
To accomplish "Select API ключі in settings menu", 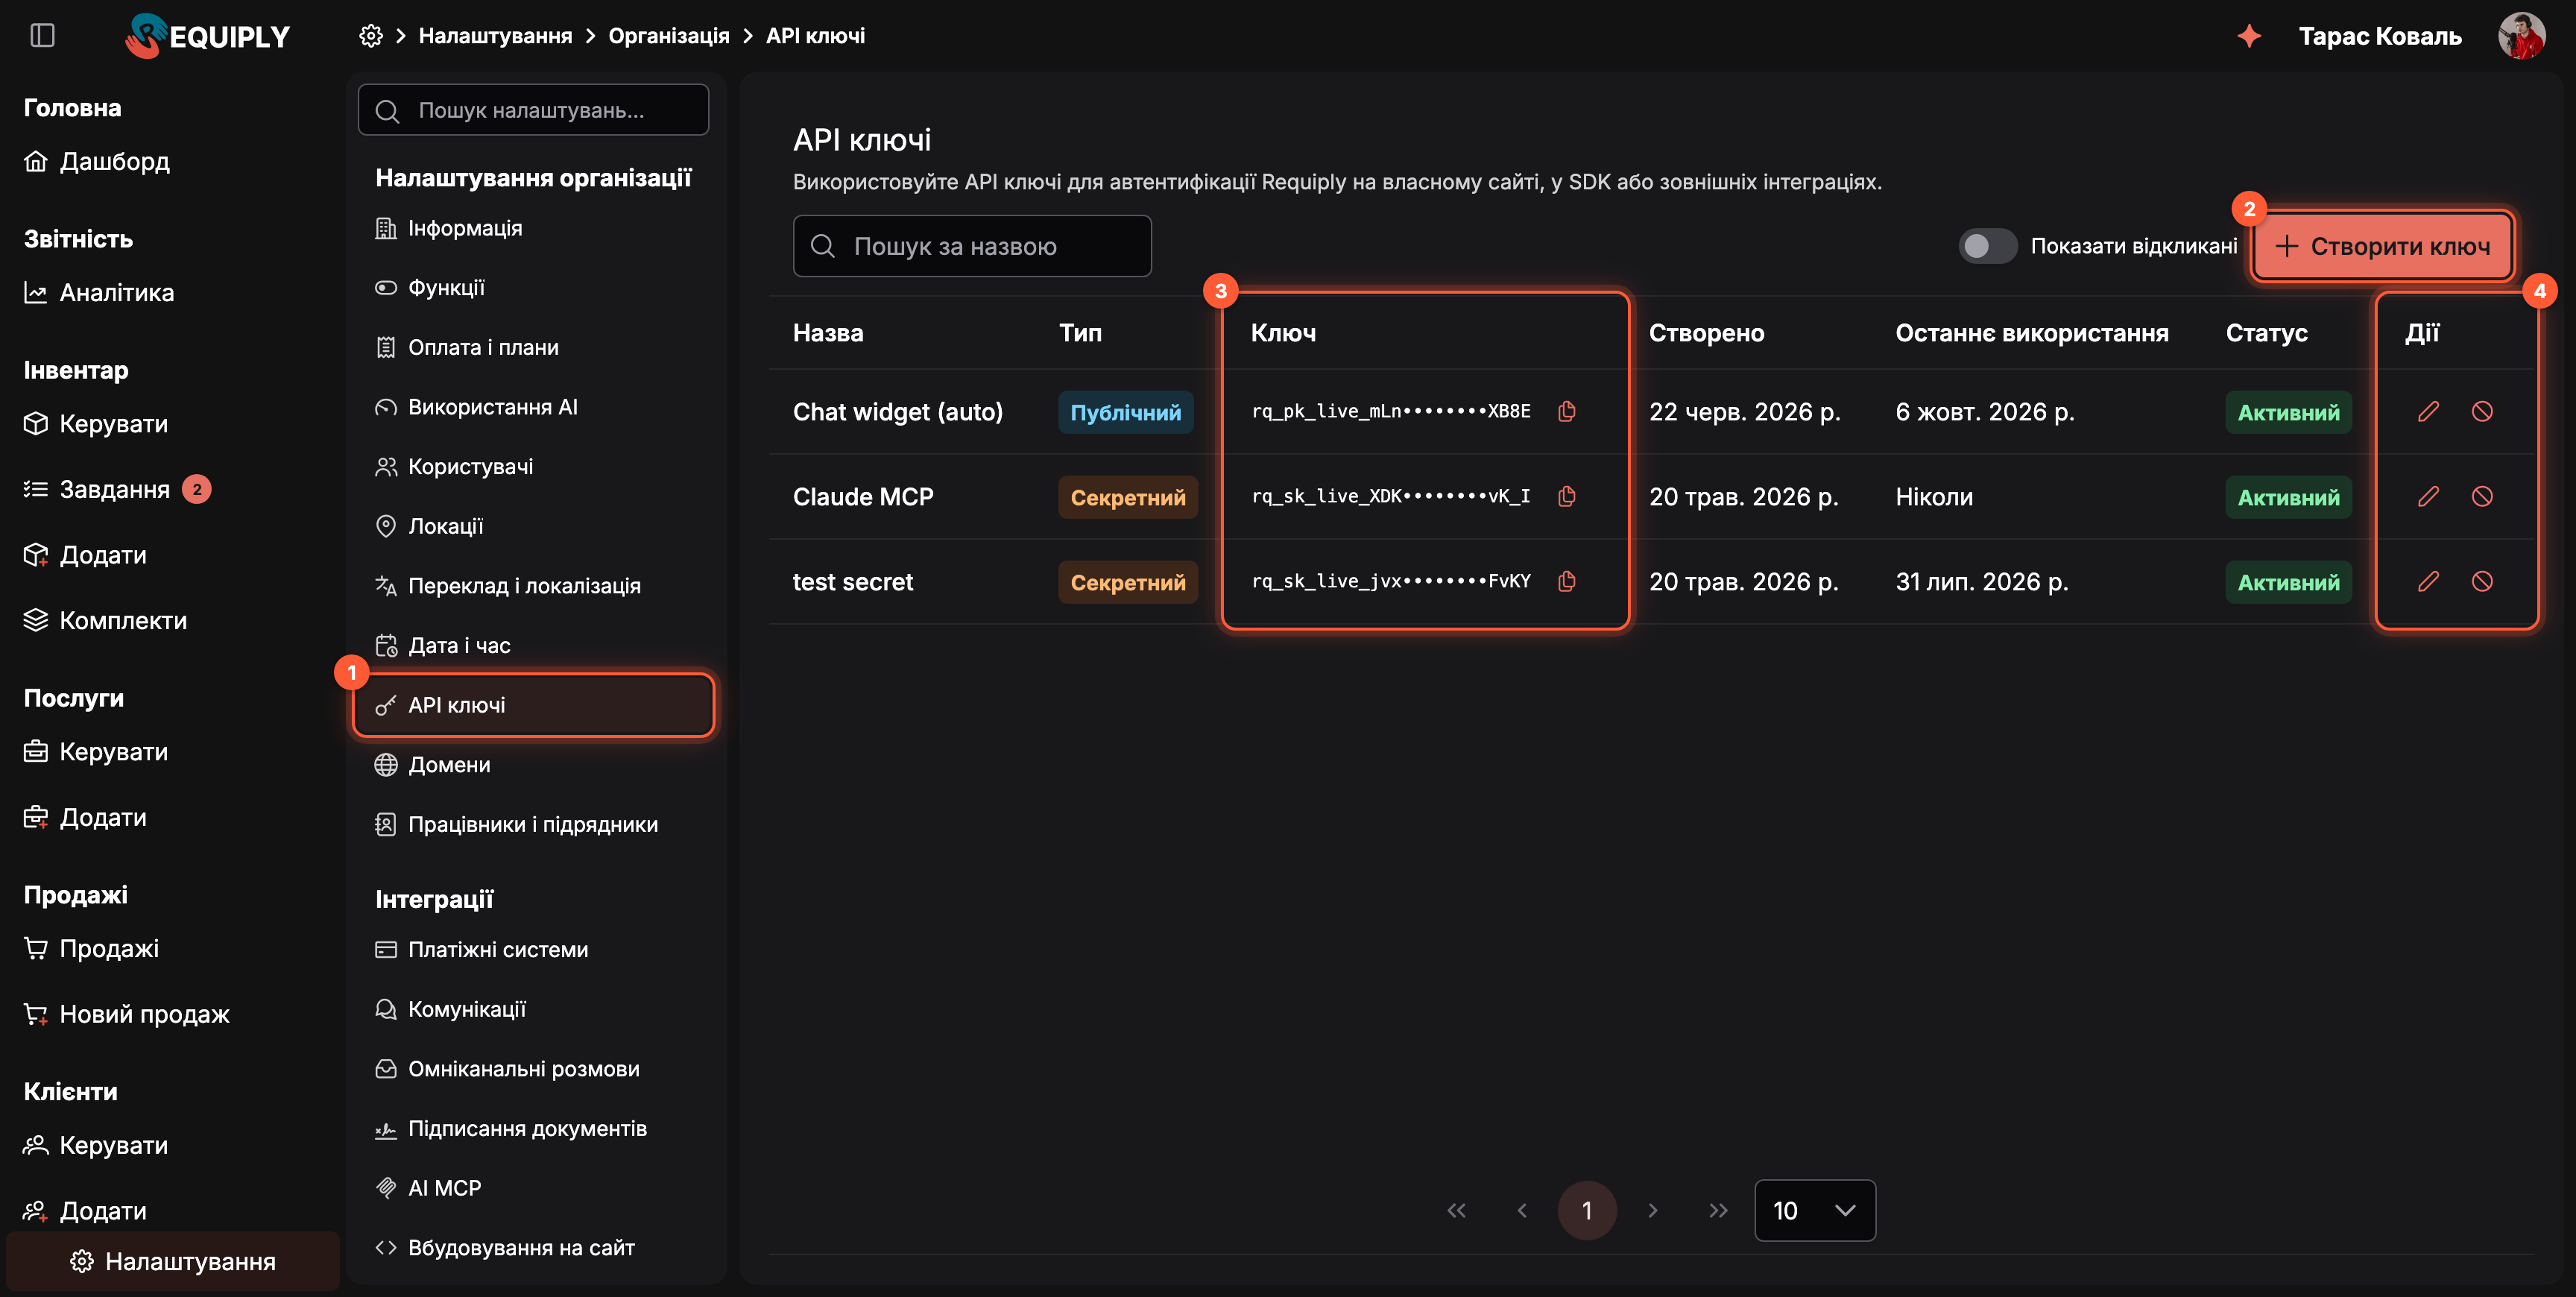I will [533, 705].
